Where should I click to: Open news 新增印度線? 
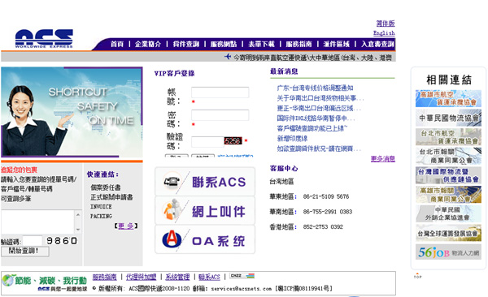click(292, 139)
